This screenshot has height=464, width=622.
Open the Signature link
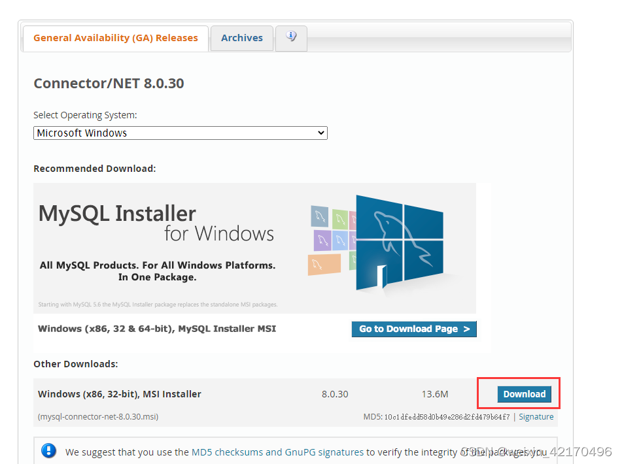[x=536, y=416]
